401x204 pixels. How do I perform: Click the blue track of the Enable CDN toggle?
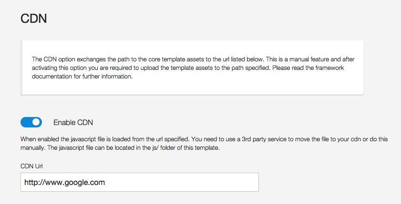coord(26,122)
